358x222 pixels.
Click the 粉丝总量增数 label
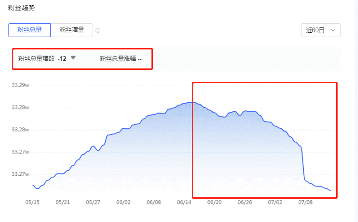(x=36, y=59)
